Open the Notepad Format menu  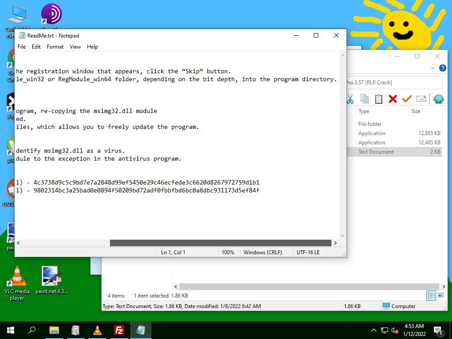pos(55,47)
